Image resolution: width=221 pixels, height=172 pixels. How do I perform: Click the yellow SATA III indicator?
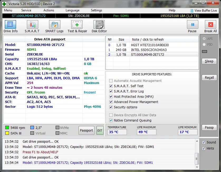point(7,133)
